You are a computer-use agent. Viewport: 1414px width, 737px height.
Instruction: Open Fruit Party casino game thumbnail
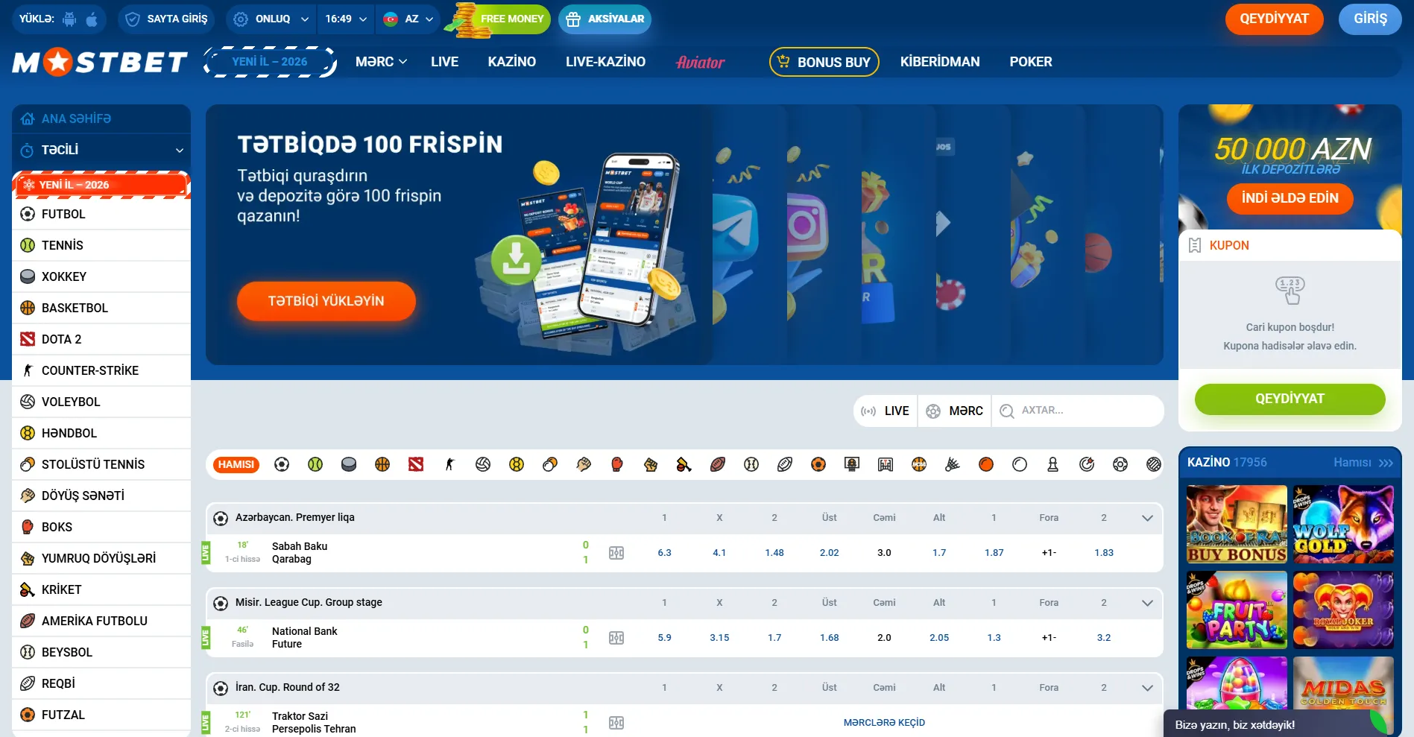(1237, 610)
